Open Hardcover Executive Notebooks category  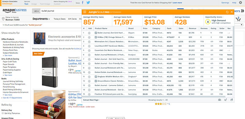(16, 42)
